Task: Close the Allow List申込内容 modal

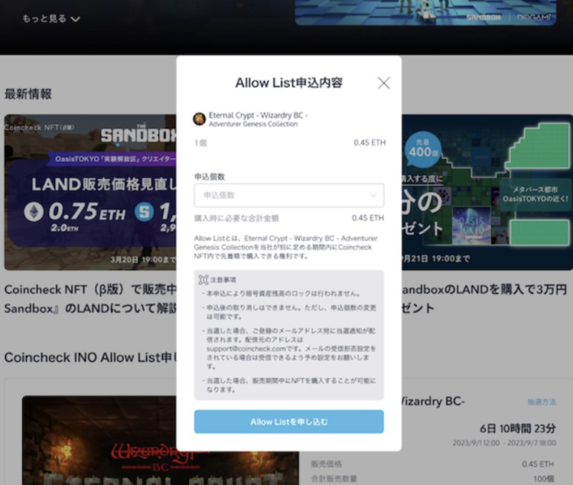Action: [x=384, y=82]
